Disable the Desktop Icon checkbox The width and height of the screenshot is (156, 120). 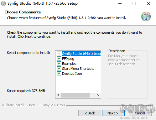(59, 74)
